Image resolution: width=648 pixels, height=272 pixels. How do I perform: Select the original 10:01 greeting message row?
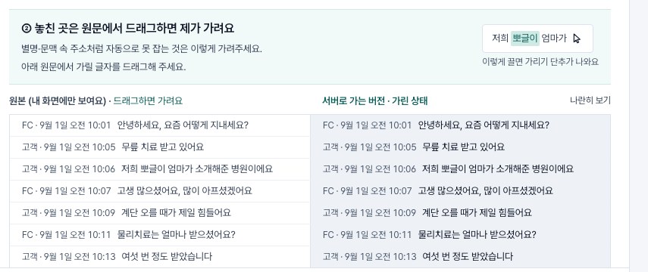tap(159, 125)
